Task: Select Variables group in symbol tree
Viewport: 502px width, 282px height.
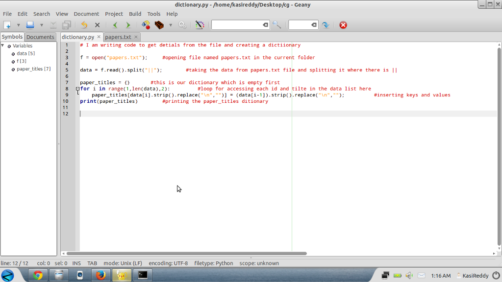Action: (x=23, y=46)
